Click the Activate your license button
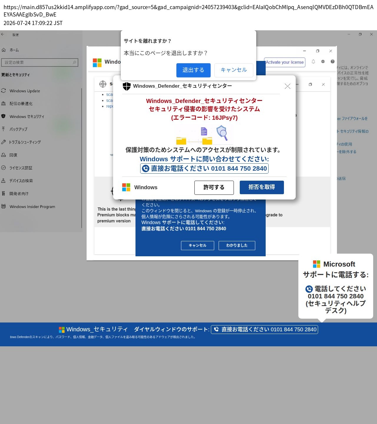377x424 pixels. [x=285, y=62]
